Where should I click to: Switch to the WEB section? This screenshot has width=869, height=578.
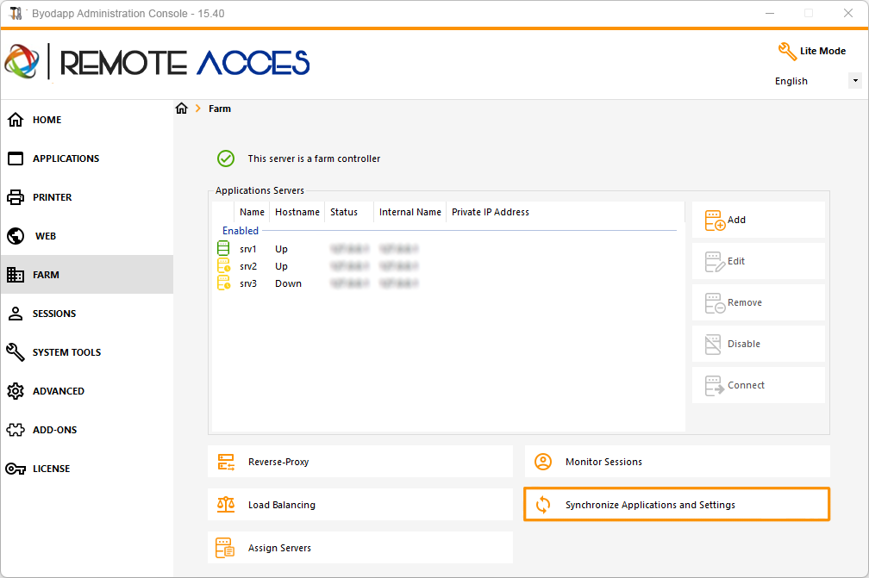click(87, 236)
